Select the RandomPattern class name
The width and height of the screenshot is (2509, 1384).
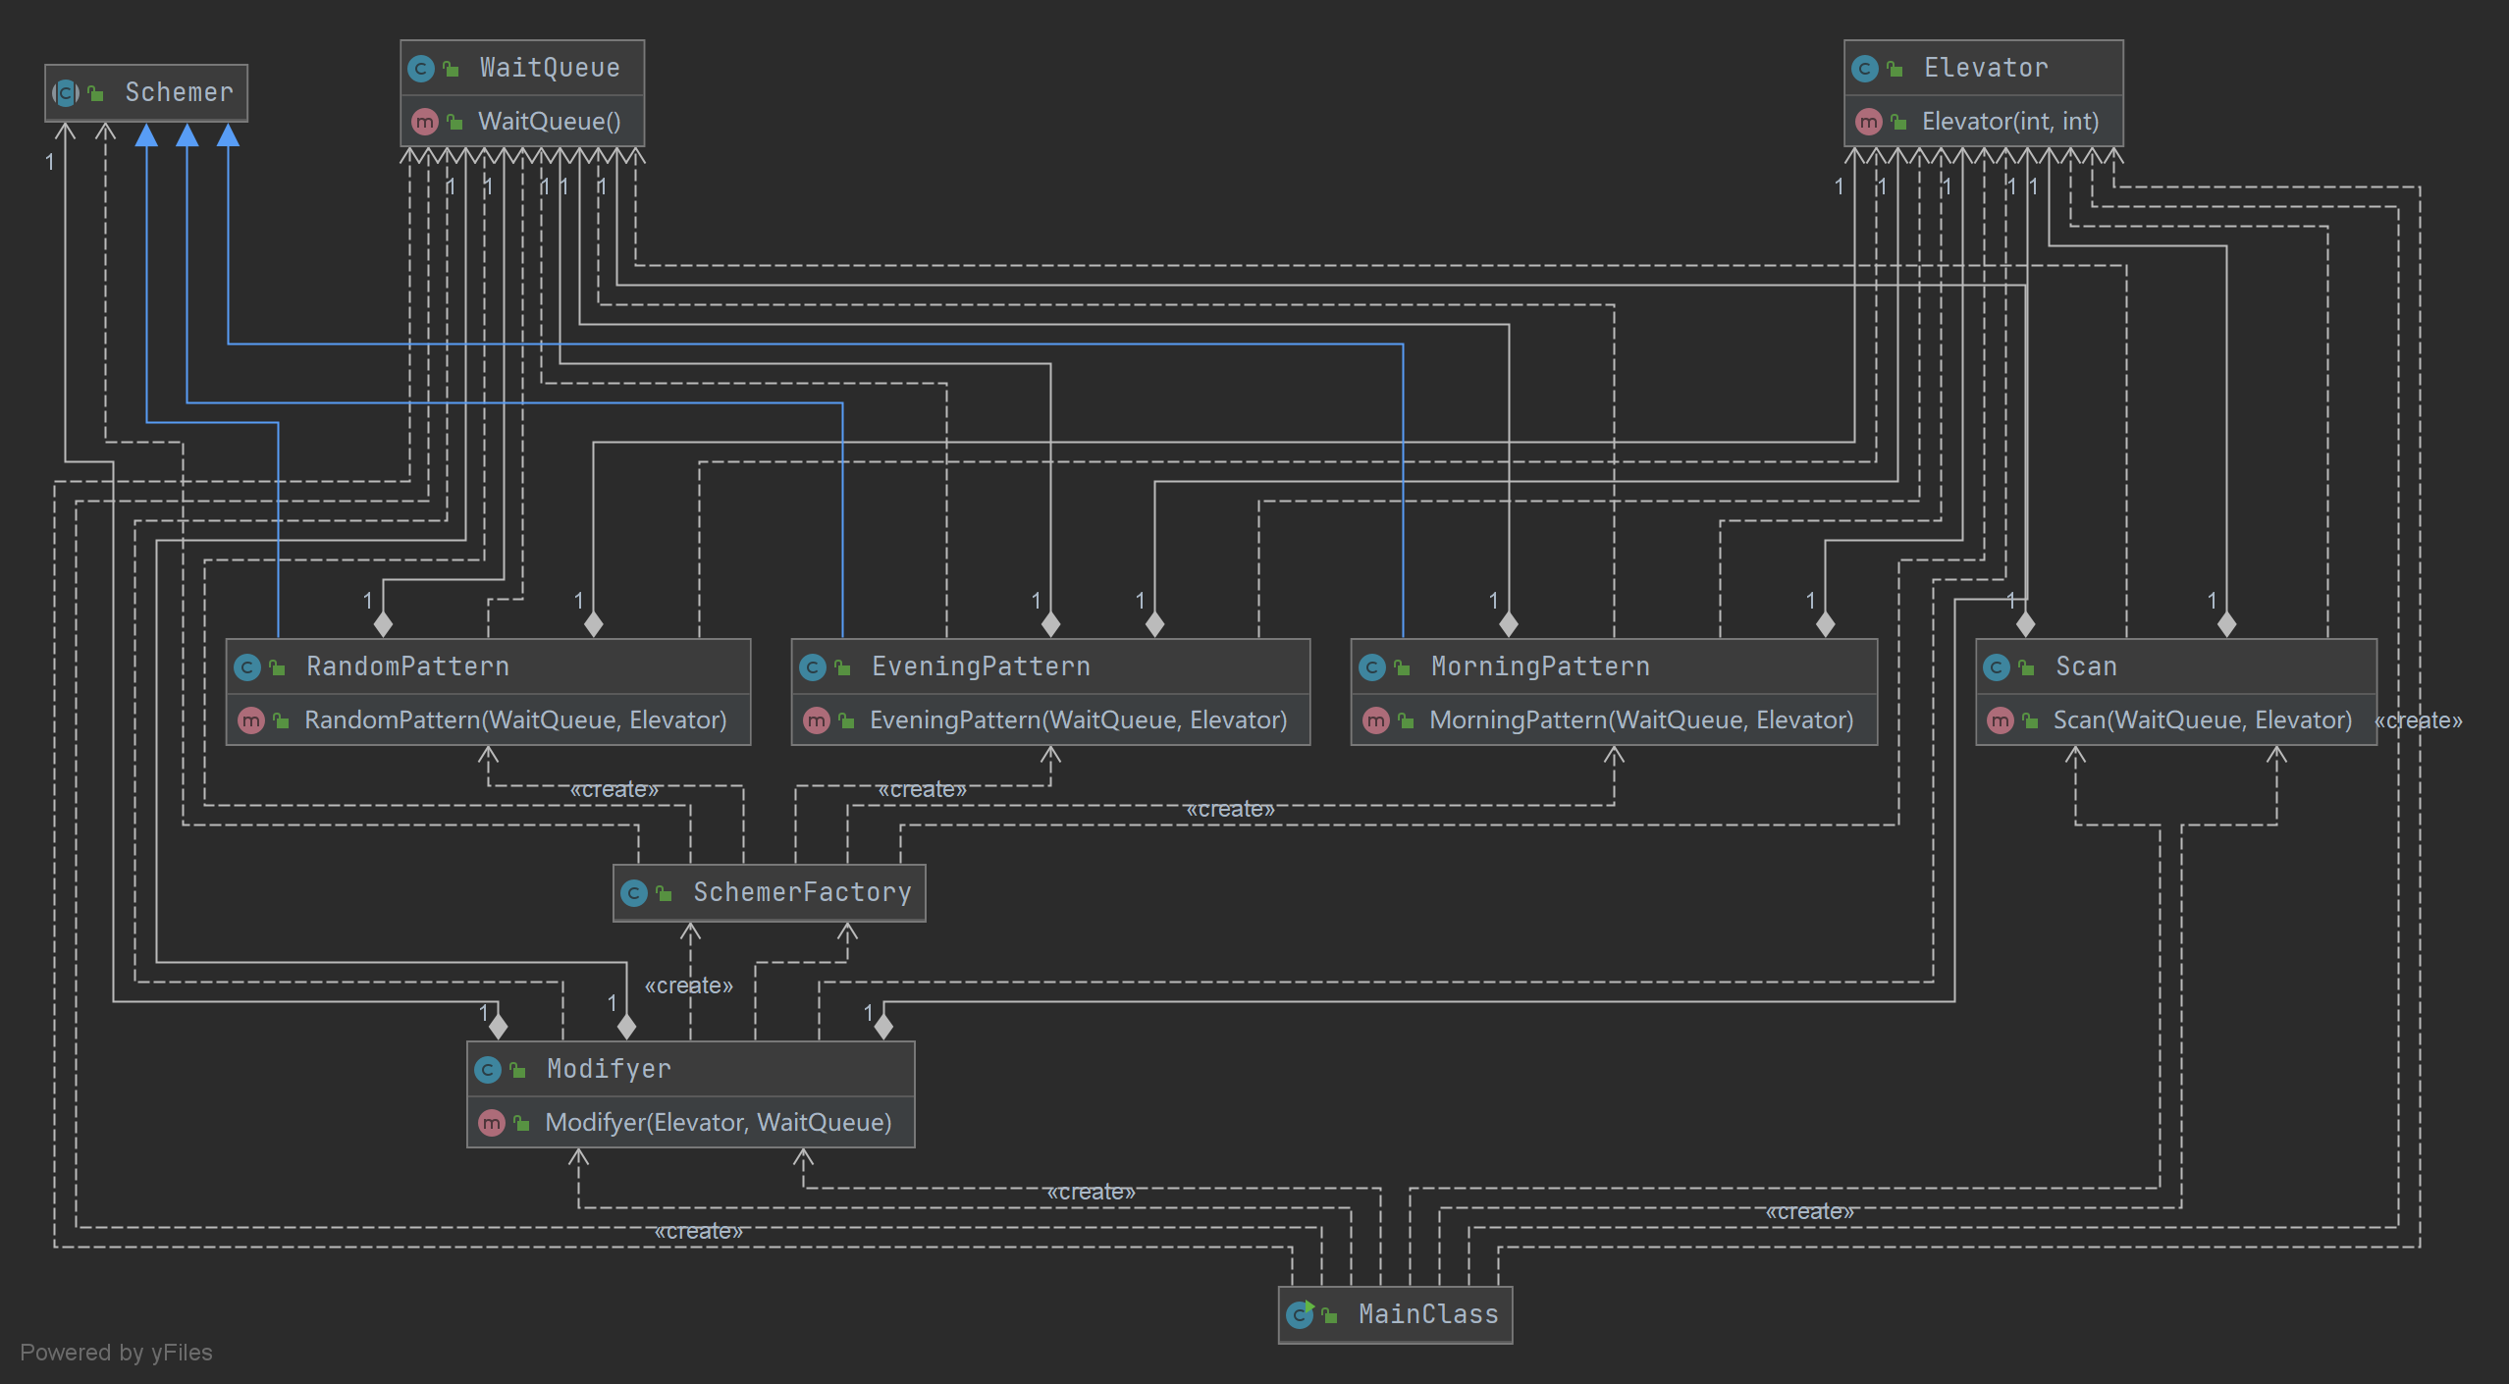408,666
